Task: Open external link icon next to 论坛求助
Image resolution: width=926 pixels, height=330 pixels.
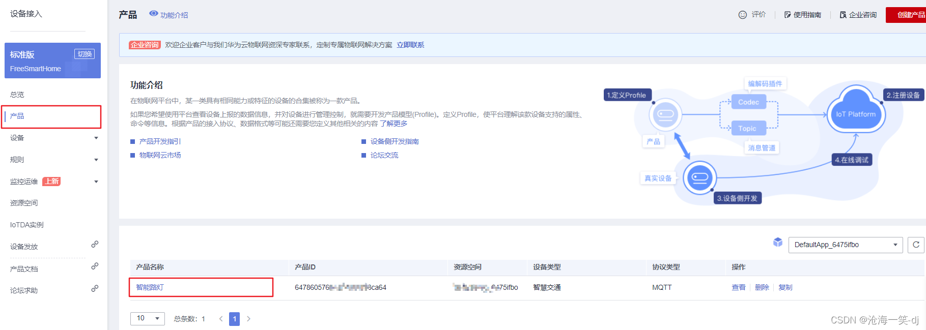Action: pos(95,288)
